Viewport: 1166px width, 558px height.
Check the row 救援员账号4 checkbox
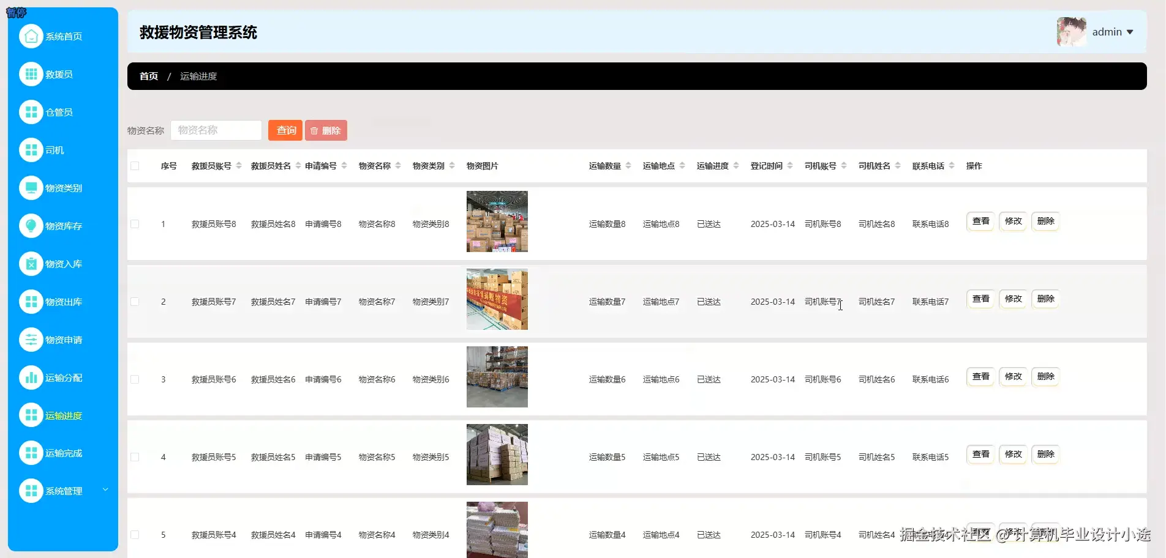click(x=135, y=535)
